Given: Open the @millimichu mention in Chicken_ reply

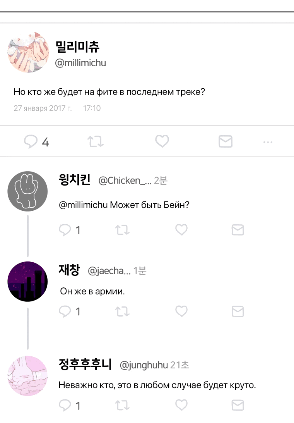Looking at the screenshot, I should coord(83,205).
